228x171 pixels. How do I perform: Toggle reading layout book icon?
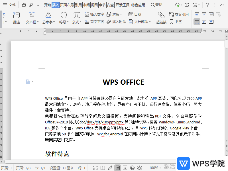[x=103, y=168]
